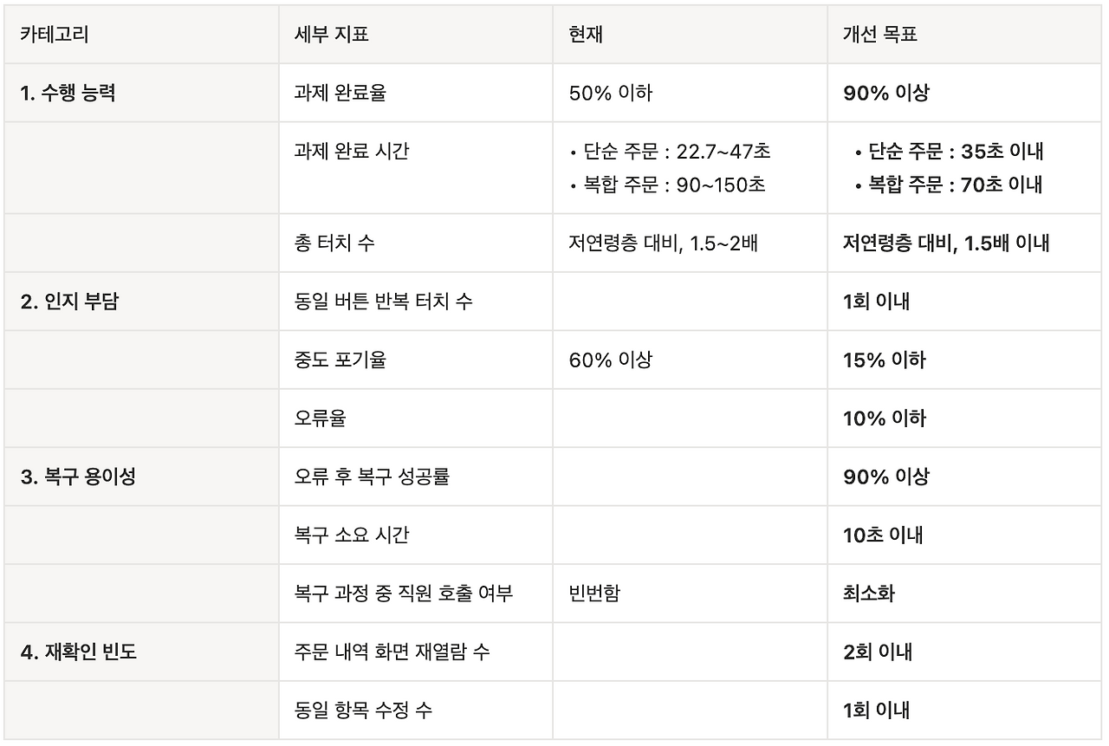The width and height of the screenshot is (1109, 746).
Task: Click the 복합 주문 : 90~150초 bullet
Action: click(x=668, y=185)
